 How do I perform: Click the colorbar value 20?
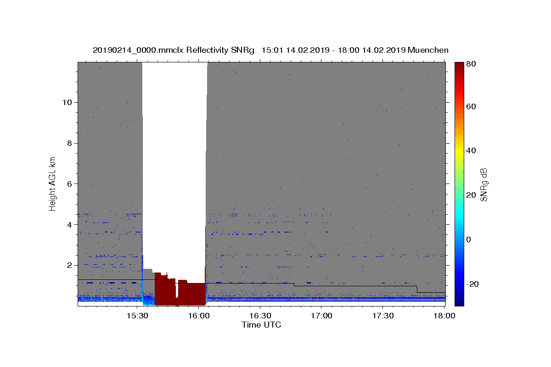(x=471, y=195)
